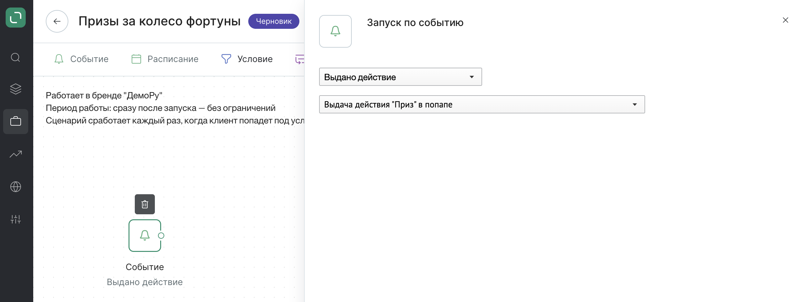Click the Выдано действие caption under node

145,282
